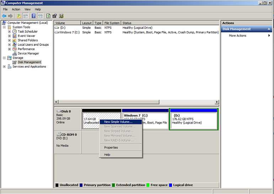Click the Performance icon in tree
The width and height of the screenshot is (274, 194).
pos(15,49)
